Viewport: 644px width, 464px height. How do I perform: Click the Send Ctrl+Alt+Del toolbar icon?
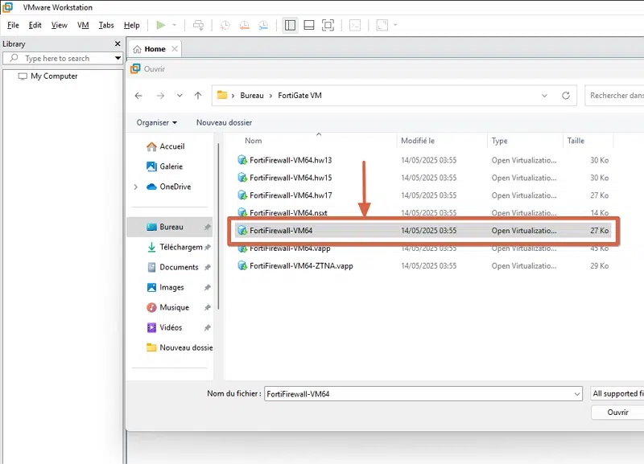pos(199,26)
